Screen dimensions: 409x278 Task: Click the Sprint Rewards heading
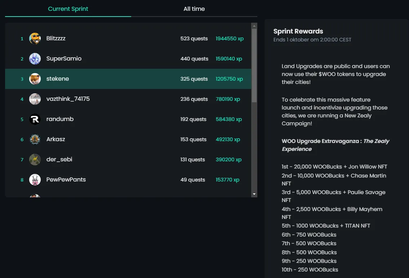click(x=298, y=31)
